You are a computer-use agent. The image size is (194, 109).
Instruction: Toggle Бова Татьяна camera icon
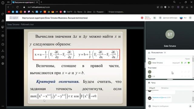185,63
